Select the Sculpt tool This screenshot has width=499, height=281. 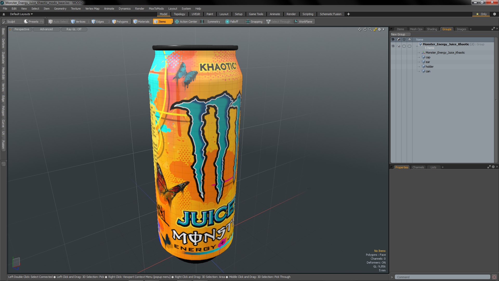[x=12, y=22]
